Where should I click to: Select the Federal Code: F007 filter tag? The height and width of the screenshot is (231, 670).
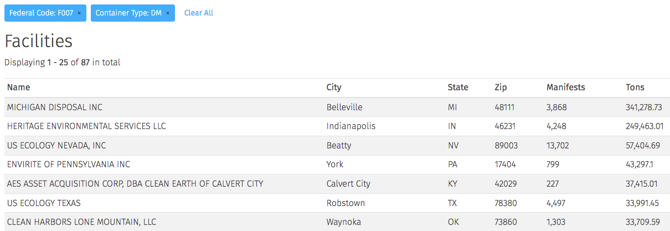(45, 13)
